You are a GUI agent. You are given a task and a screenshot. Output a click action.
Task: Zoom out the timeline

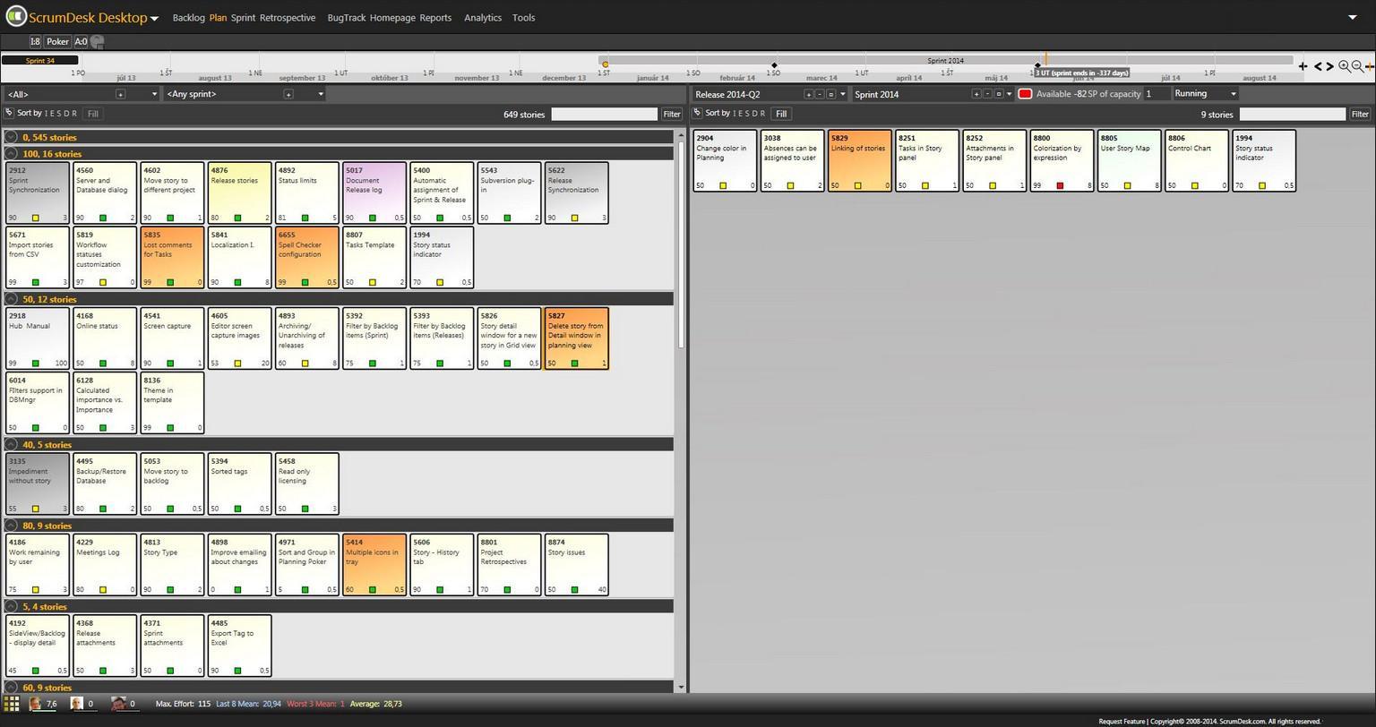tap(1357, 66)
